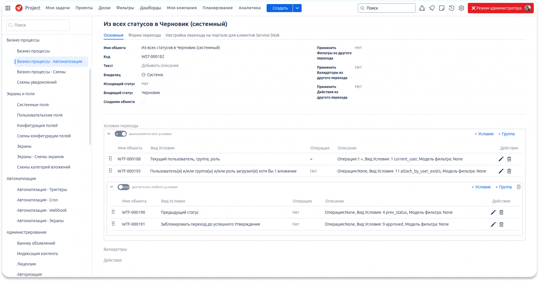
Task: Click the Создать button
Action: click(x=280, y=8)
